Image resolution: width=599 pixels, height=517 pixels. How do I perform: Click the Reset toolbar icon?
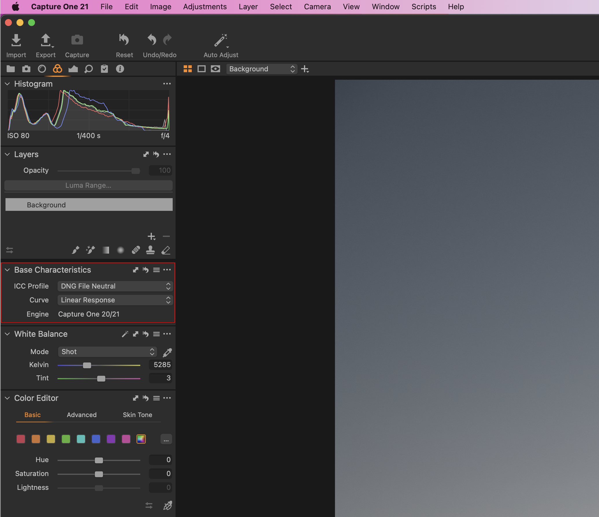(x=124, y=40)
